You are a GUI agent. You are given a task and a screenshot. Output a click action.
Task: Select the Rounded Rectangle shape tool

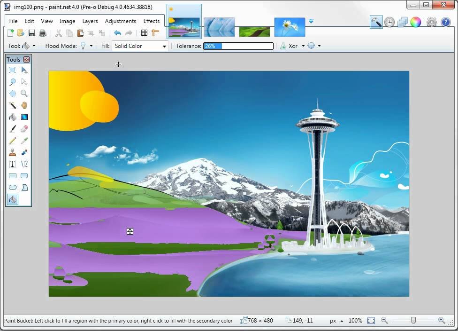click(24, 176)
